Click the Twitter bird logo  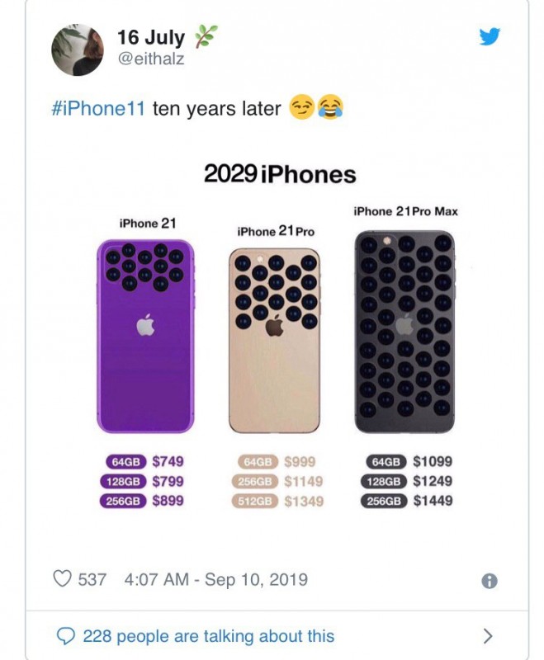490,37
